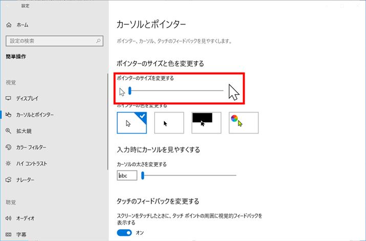Click タッチのフィードバックを変更する heading
This screenshot has height=241, width=366.
pyautogui.click(x=158, y=201)
